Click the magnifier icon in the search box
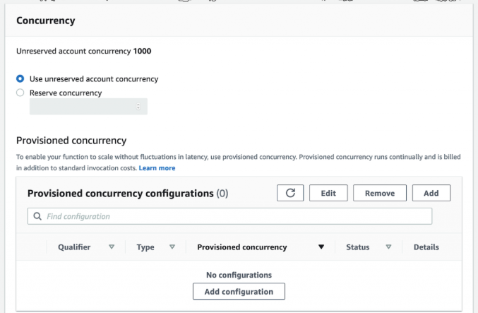478x313 pixels. click(x=37, y=216)
